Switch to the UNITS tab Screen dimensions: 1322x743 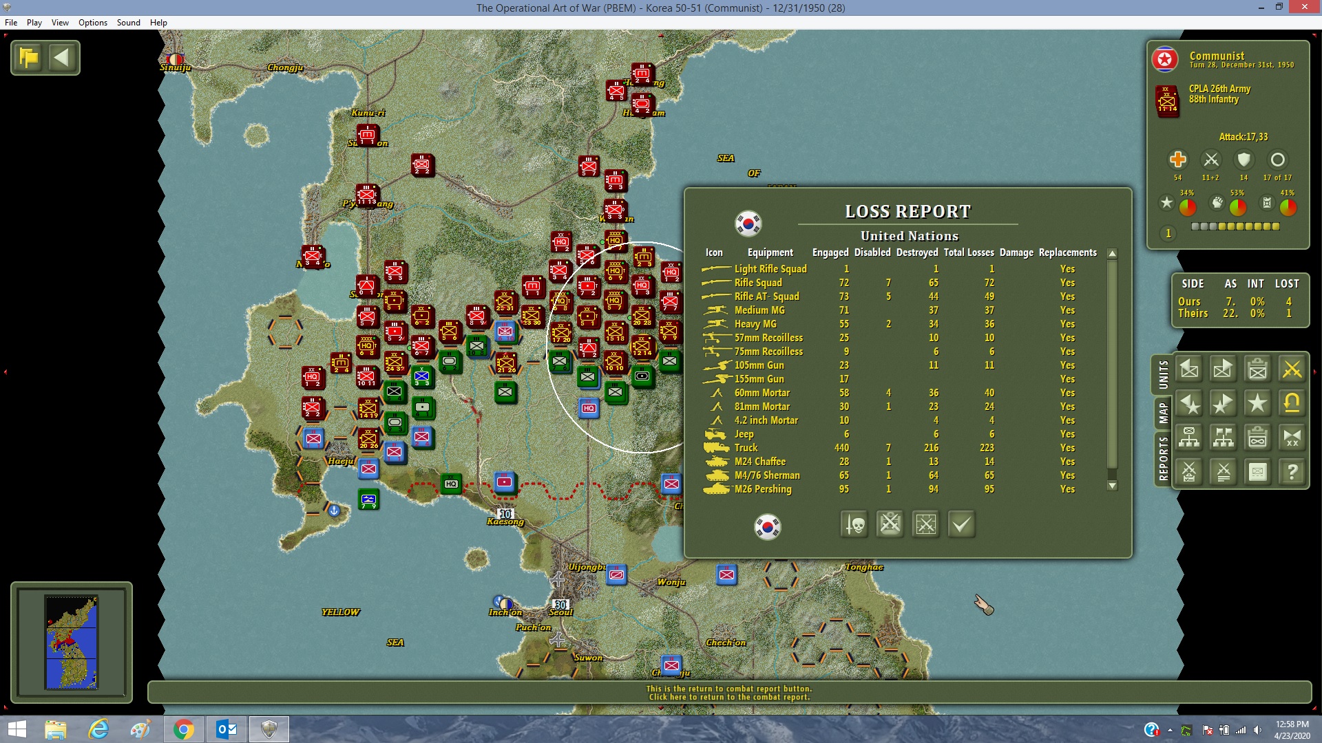pos(1163,374)
